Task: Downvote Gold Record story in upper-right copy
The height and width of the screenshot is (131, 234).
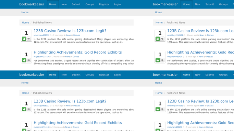Action: tap(162, 60)
